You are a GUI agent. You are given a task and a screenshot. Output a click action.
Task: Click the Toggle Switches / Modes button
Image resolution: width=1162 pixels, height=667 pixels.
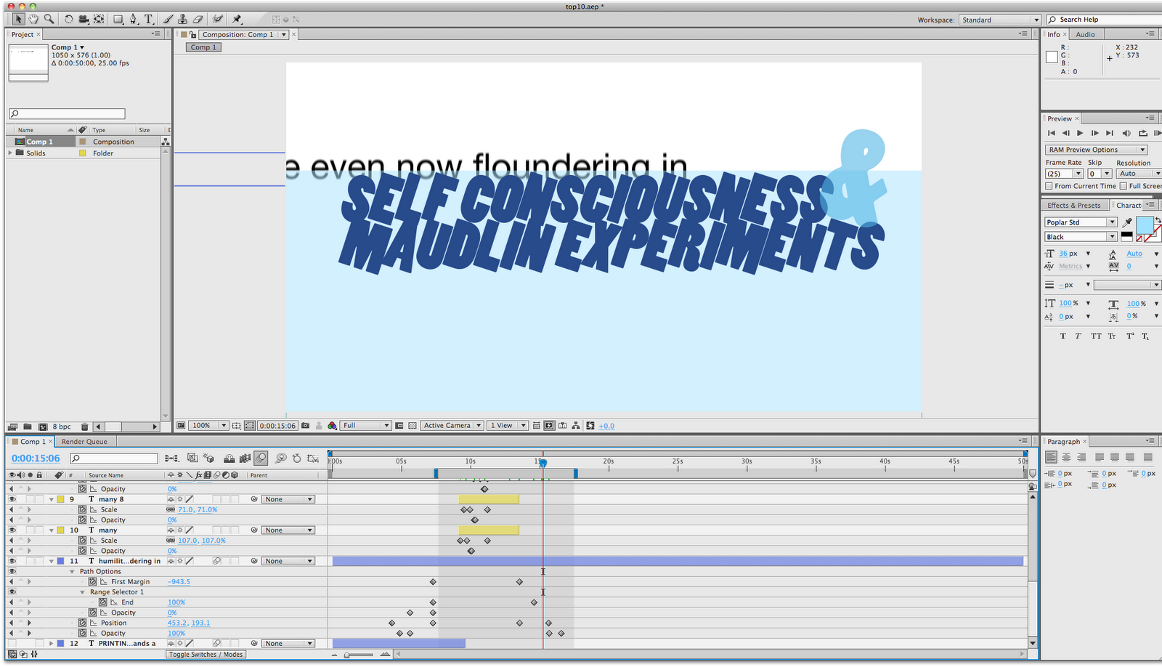[206, 655]
